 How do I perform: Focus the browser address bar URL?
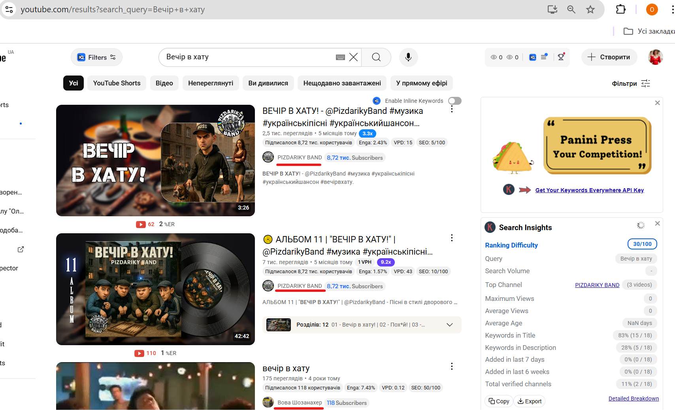tap(113, 9)
